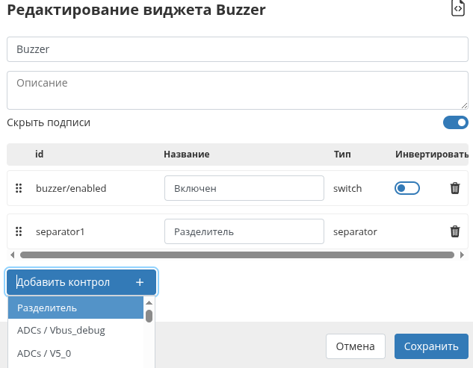Grab drag handle of buzzer/enabled row
The image size is (473, 368).
click(x=19, y=188)
